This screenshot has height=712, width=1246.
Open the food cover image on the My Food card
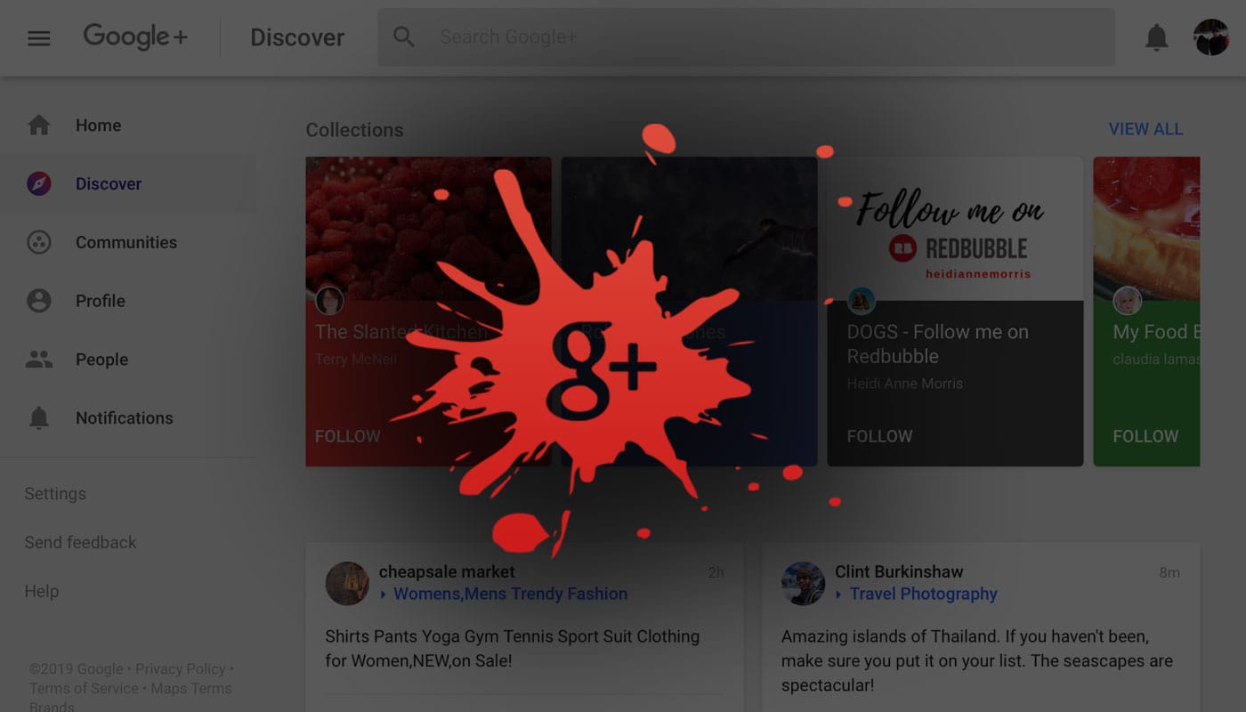[1146, 229]
